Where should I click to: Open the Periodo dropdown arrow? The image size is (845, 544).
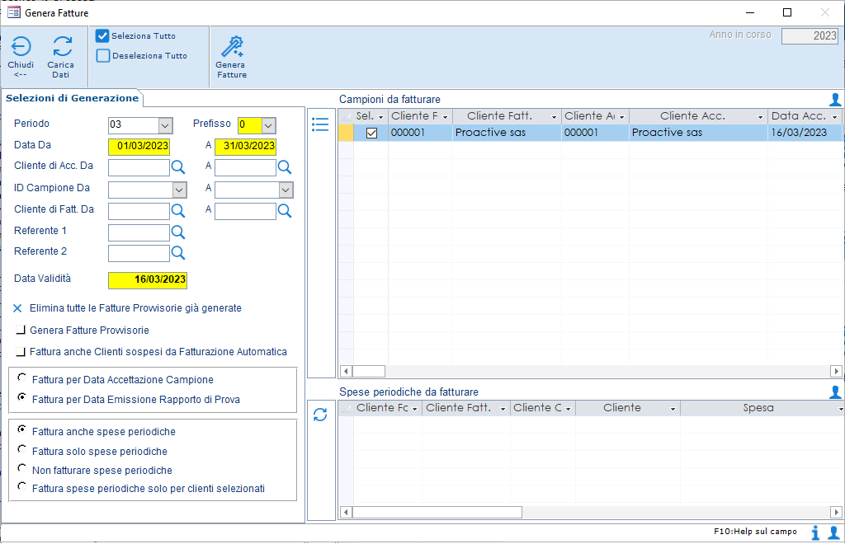coord(165,125)
